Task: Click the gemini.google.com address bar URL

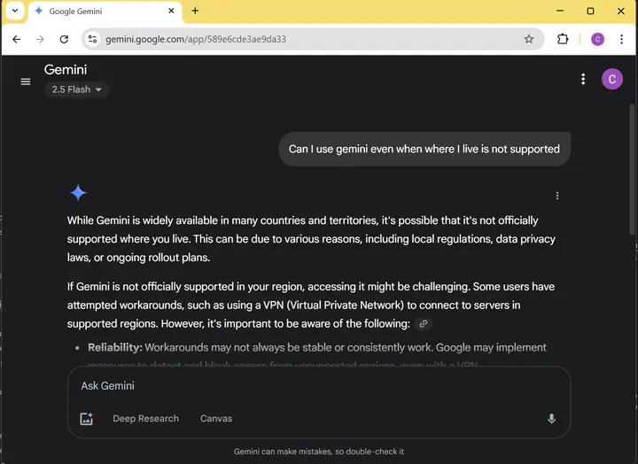Action: tap(196, 39)
